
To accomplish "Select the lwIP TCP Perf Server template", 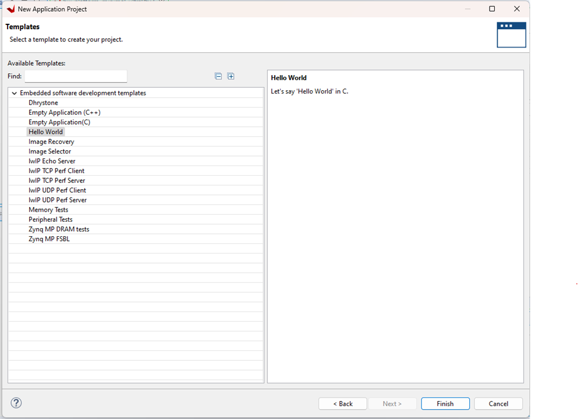I will 57,180.
